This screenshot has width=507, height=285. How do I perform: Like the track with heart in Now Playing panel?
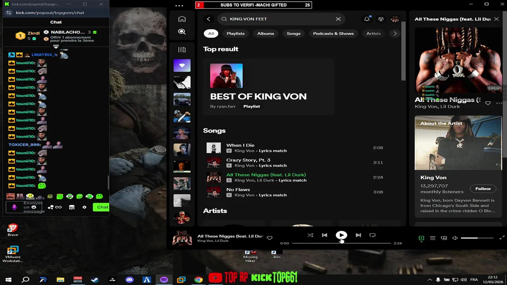click(488, 103)
